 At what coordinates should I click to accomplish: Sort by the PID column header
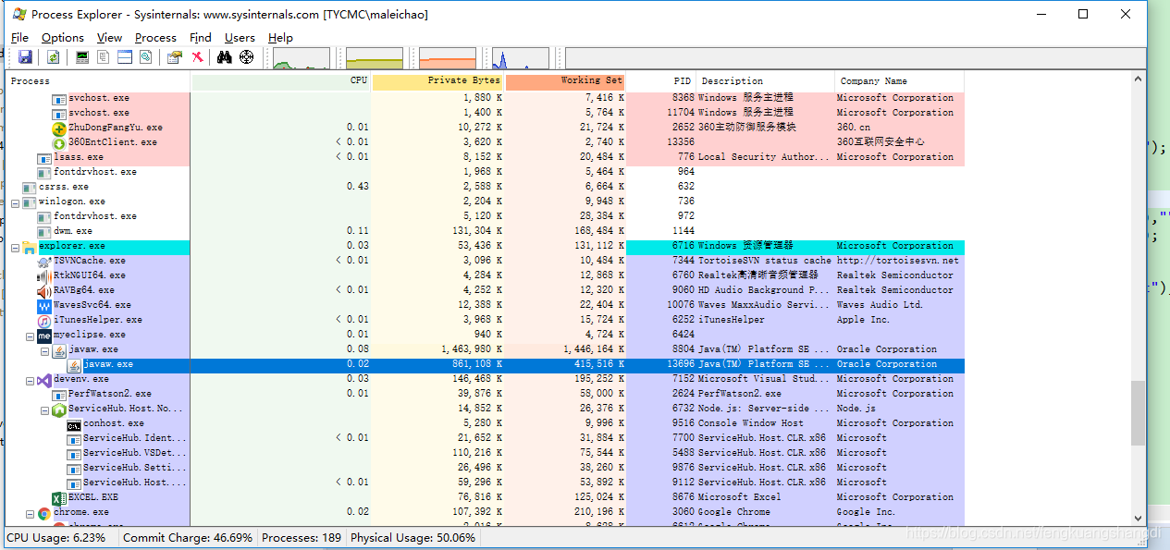(x=661, y=81)
